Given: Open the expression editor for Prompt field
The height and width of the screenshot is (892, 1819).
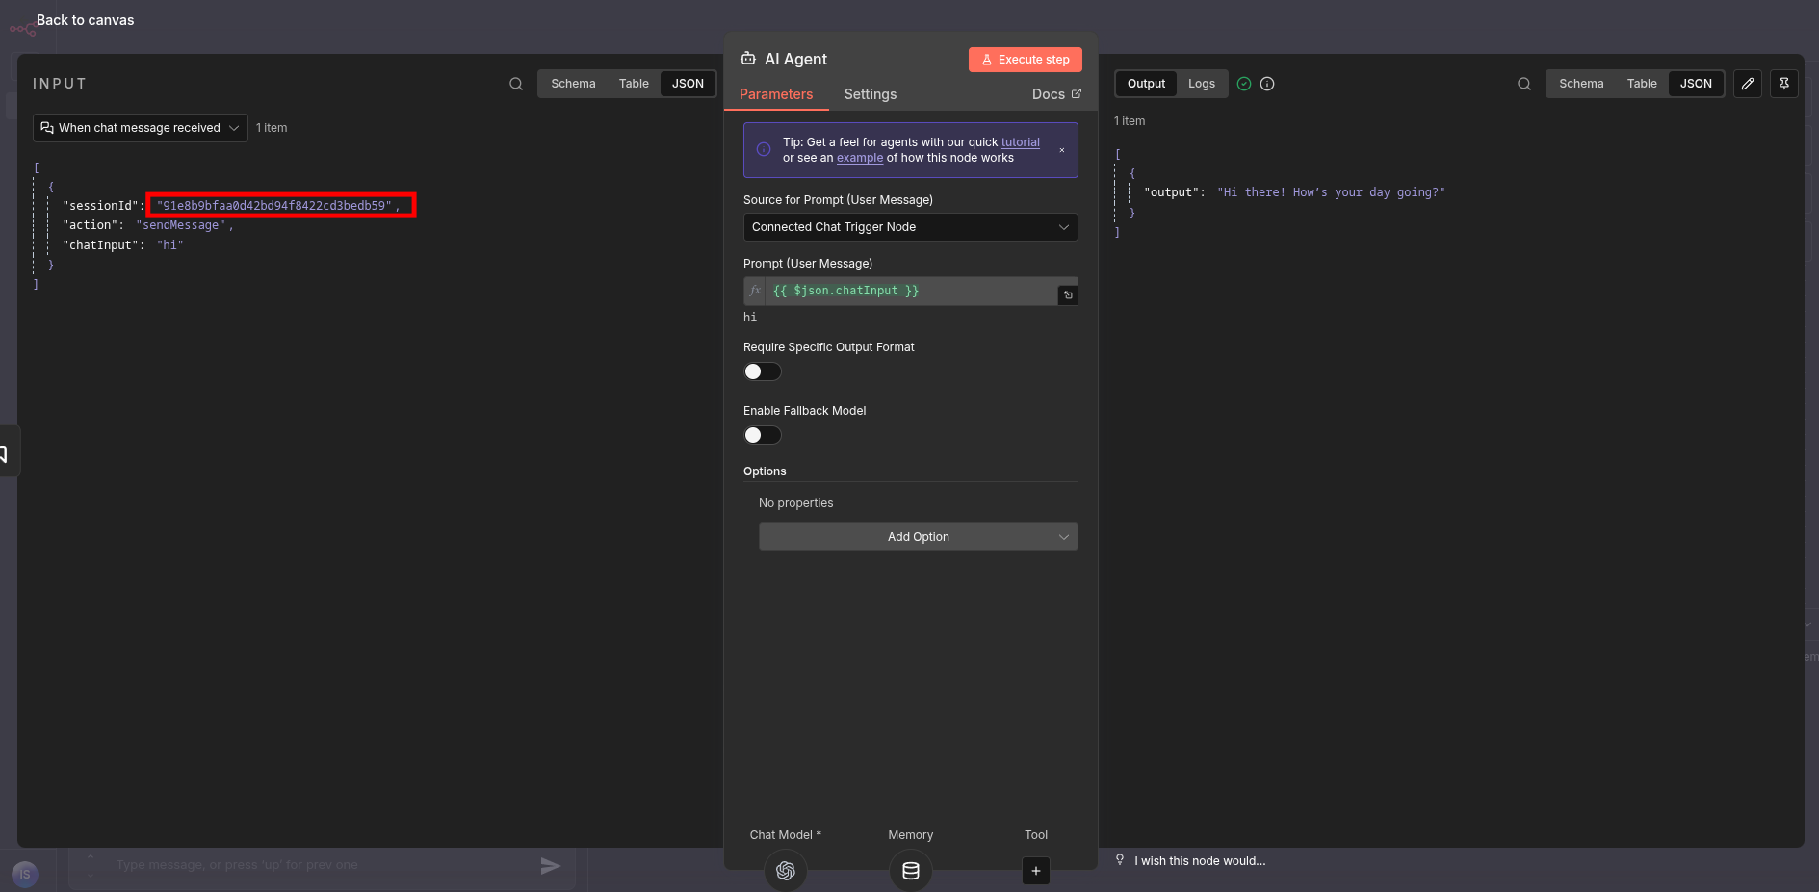Looking at the screenshot, I should [x=1068, y=295].
